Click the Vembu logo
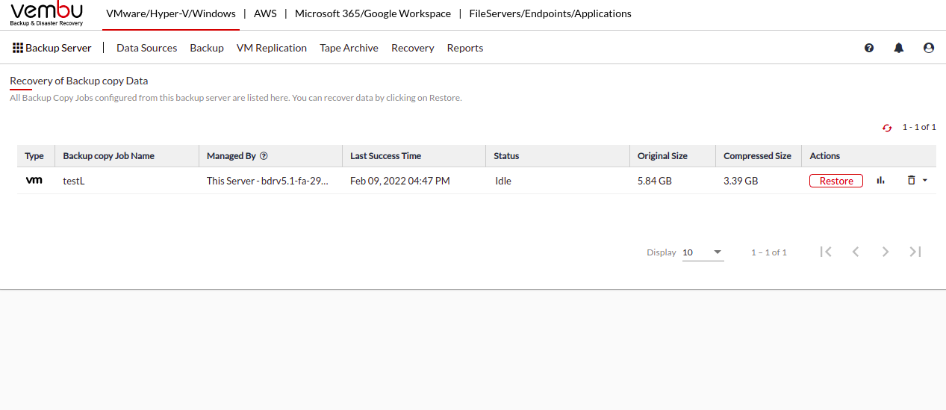The image size is (946, 410). click(x=46, y=14)
